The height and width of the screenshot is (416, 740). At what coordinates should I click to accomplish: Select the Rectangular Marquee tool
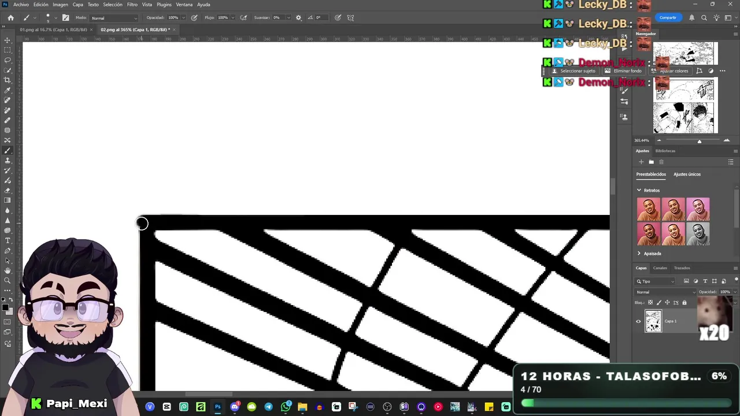click(8, 50)
